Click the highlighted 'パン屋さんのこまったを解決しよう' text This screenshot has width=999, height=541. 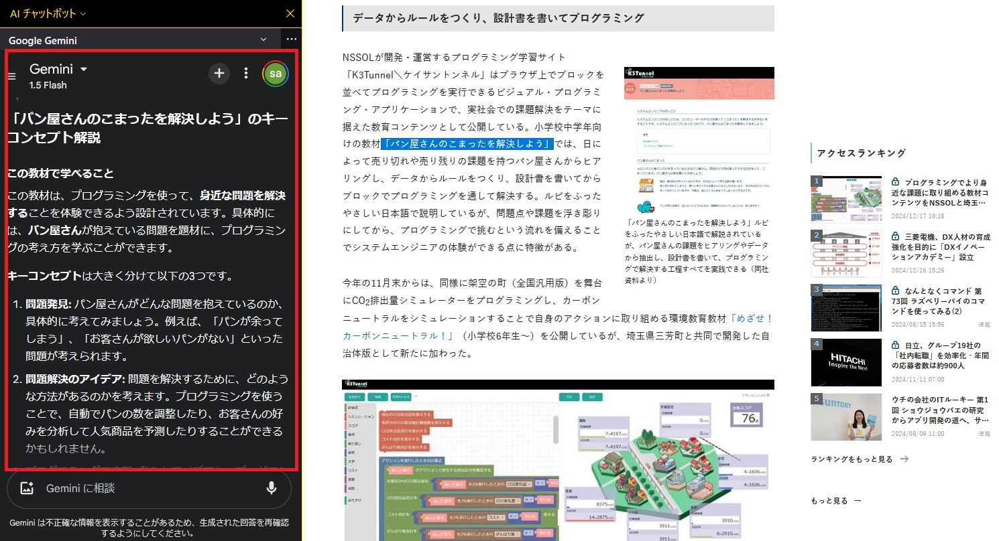coord(467,143)
